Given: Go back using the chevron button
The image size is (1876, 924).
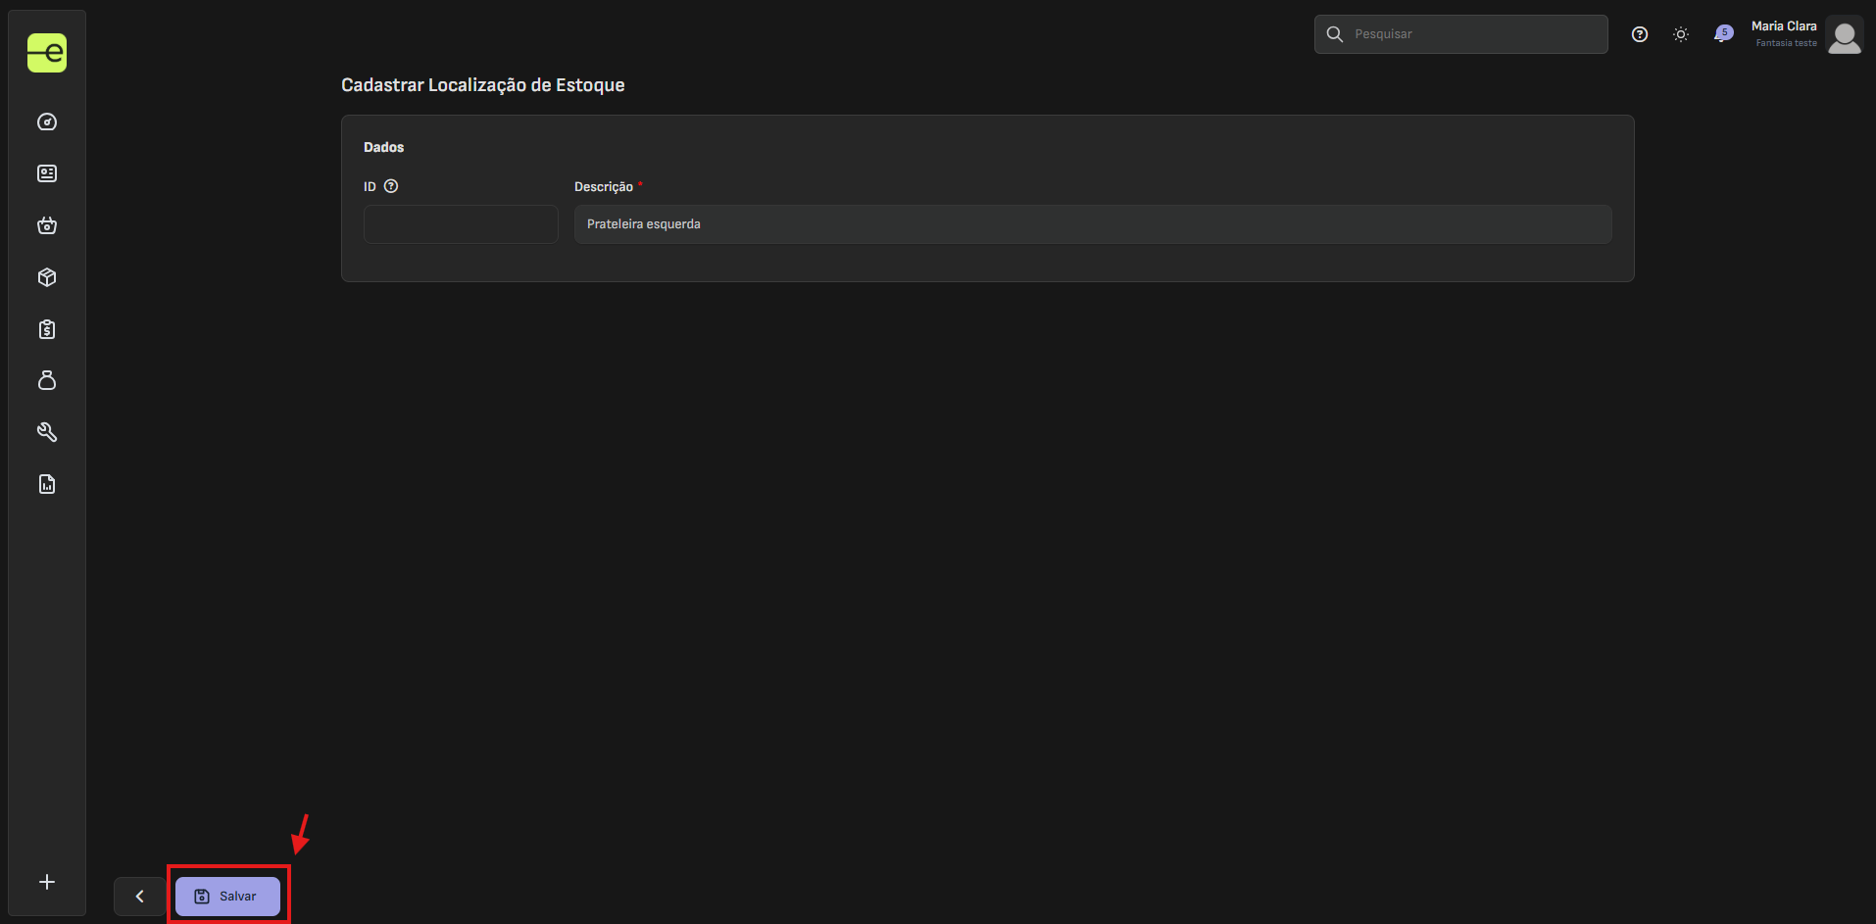Looking at the screenshot, I should click(139, 897).
